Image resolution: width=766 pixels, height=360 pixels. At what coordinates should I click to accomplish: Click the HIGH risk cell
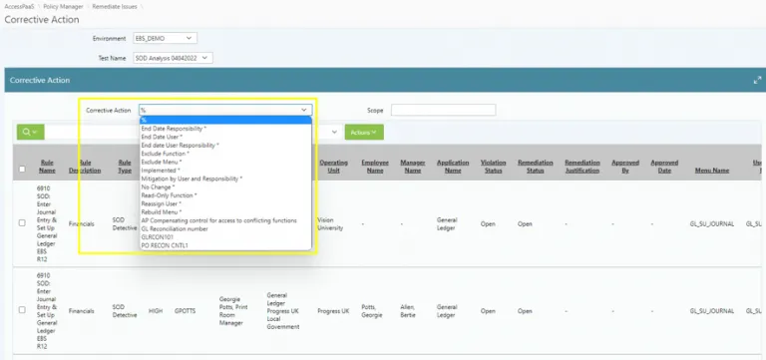click(x=156, y=311)
